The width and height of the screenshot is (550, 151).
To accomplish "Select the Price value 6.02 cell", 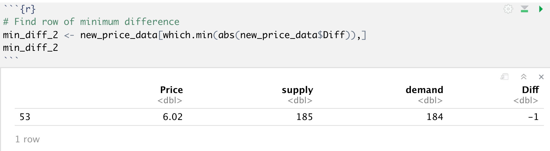I will [173, 117].
